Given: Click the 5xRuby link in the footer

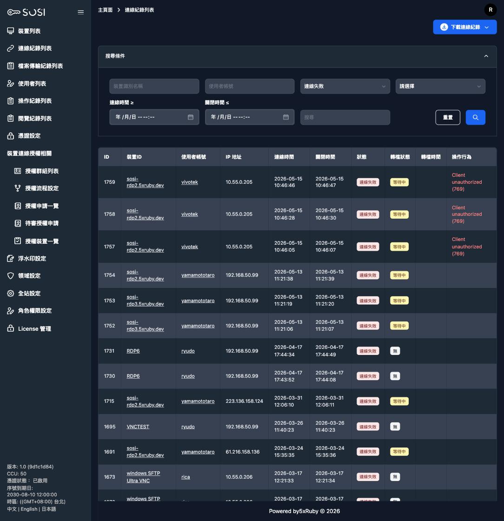Looking at the screenshot, I should pyautogui.click(x=309, y=511).
